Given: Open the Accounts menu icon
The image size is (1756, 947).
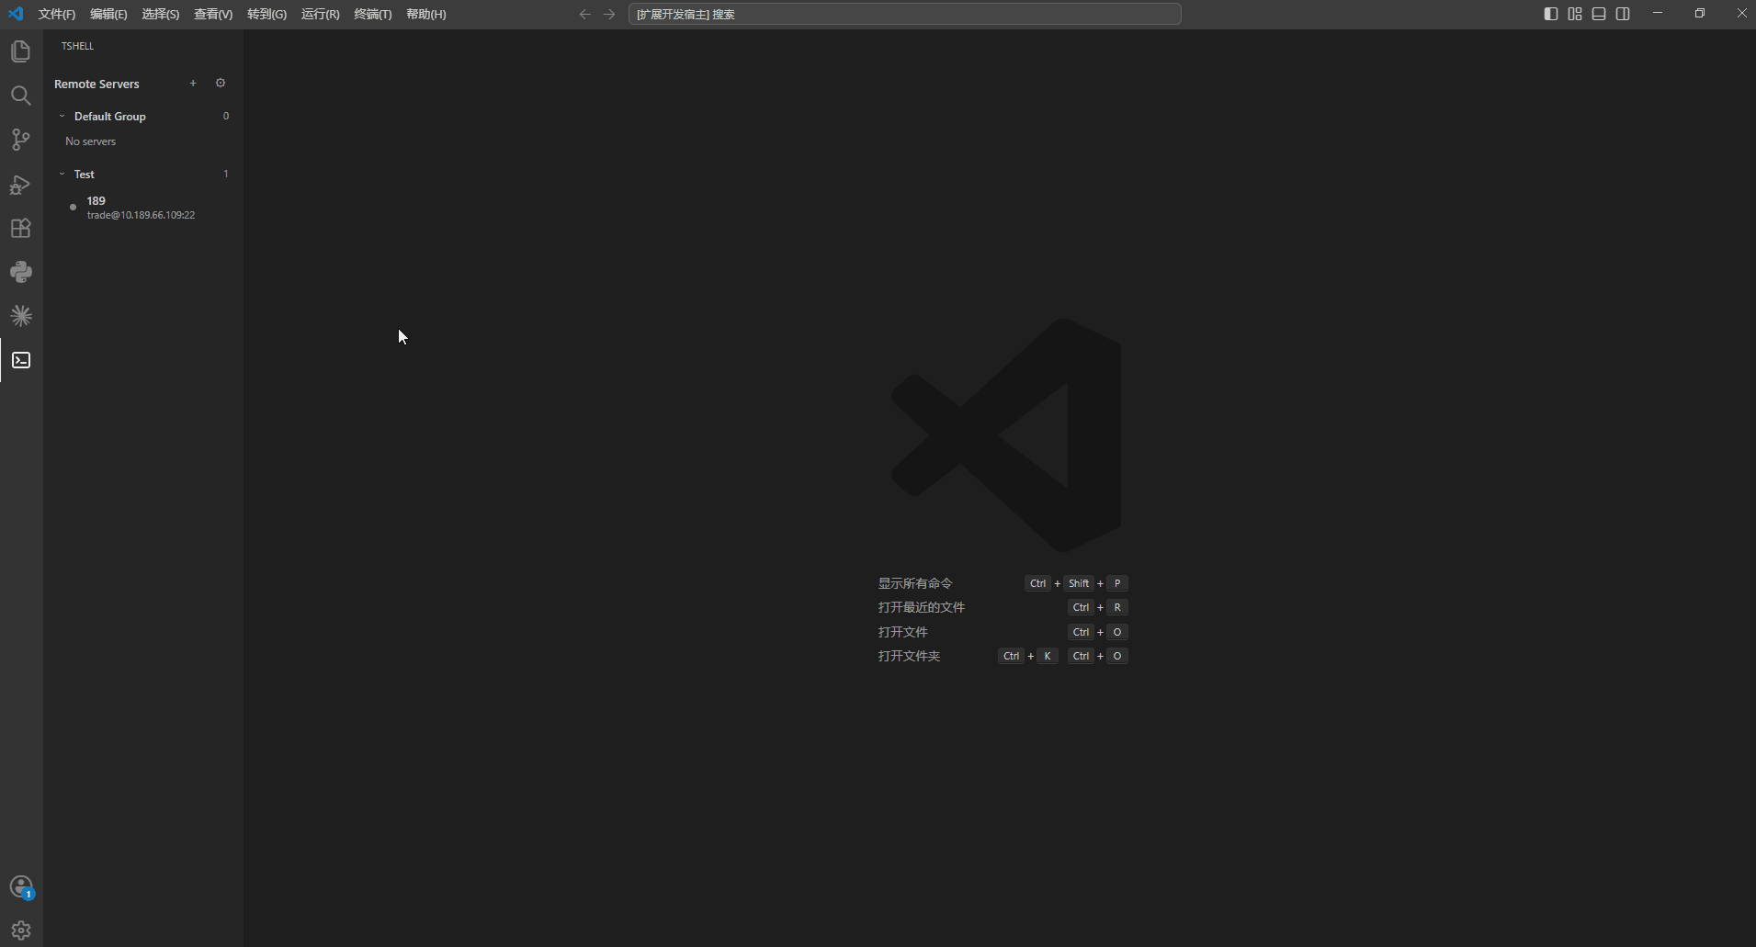Looking at the screenshot, I should click(21, 886).
